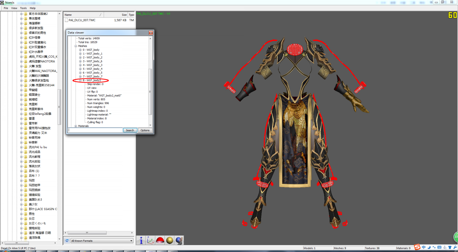Click the Data viewer vertical scrollbar thumb
This screenshot has width=458, height=252.
point(150,92)
